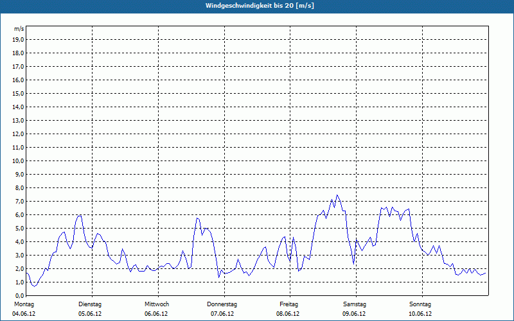Click the date 05.06.12

(x=90, y=314)
